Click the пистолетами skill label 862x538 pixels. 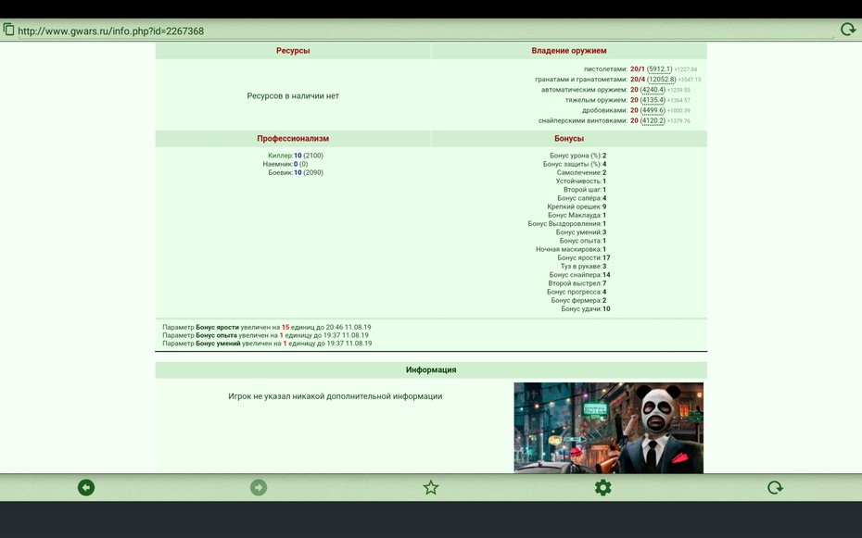[x=605, y=69]
